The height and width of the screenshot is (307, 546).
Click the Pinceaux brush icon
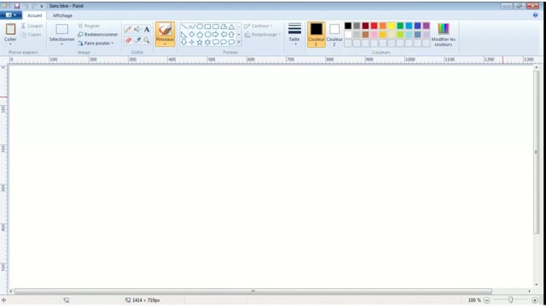[165, 29]
